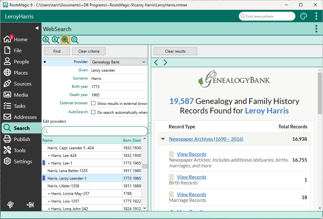
Task: Click the fourth search toolbar icon with star
Action: [x=75, y=40]
